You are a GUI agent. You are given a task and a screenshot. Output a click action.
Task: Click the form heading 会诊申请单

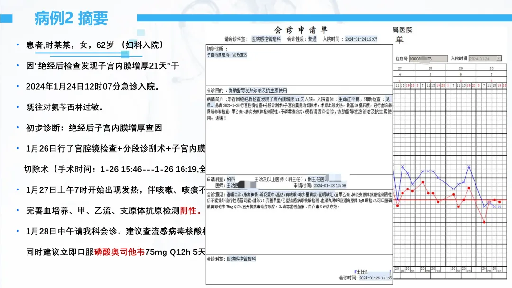[x=301, y=30]
